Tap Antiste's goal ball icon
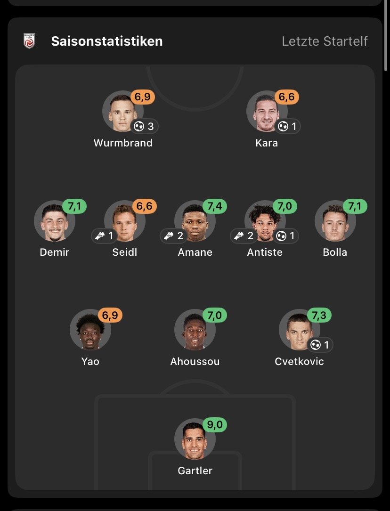Viewport: 390px width, 511px height. (x=282, y=235)
